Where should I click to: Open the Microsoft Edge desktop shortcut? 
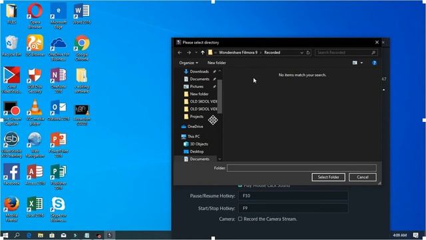click(x=58, y=15)
